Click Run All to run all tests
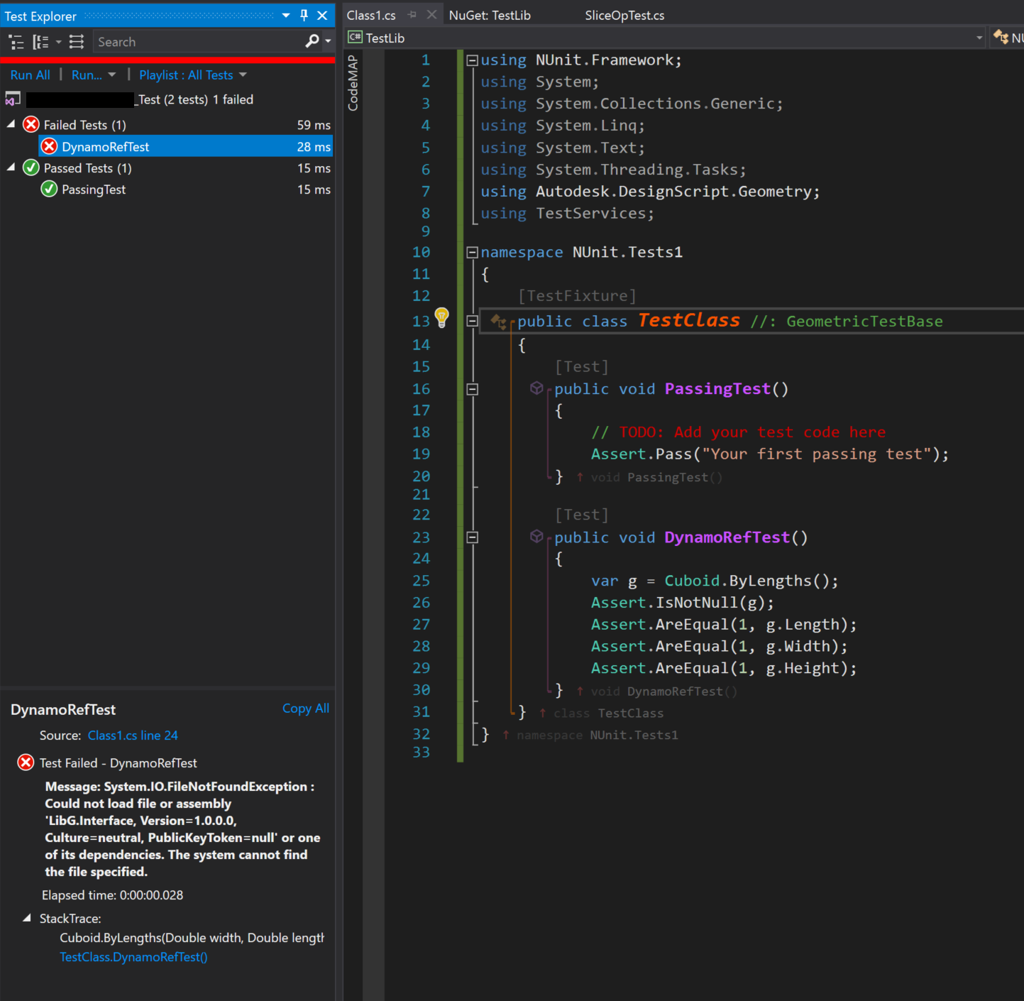The height and width of the screenshot is (1001, 1024). (x=30, y=75)
